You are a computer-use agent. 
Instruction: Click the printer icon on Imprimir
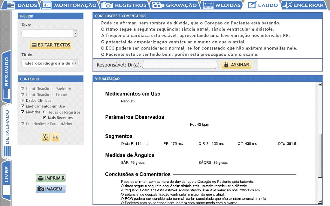click(x=40, y=178)
